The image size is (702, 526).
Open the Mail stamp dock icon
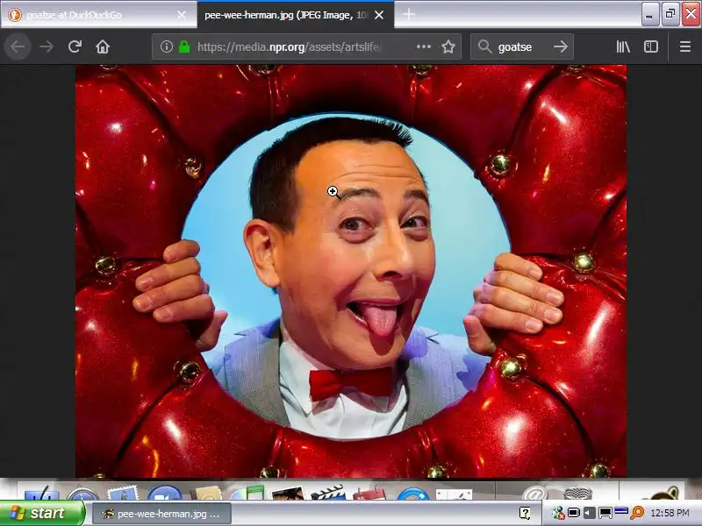tap(122, 493)
